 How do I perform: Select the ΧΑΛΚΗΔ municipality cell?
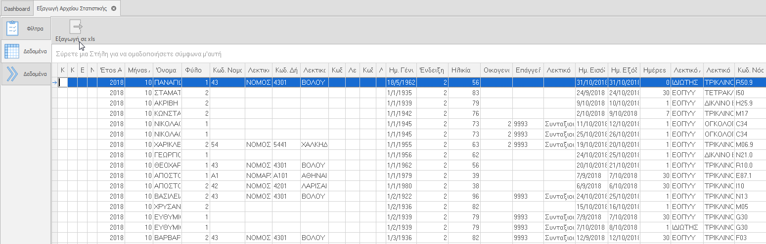click(x=315, y=144)
